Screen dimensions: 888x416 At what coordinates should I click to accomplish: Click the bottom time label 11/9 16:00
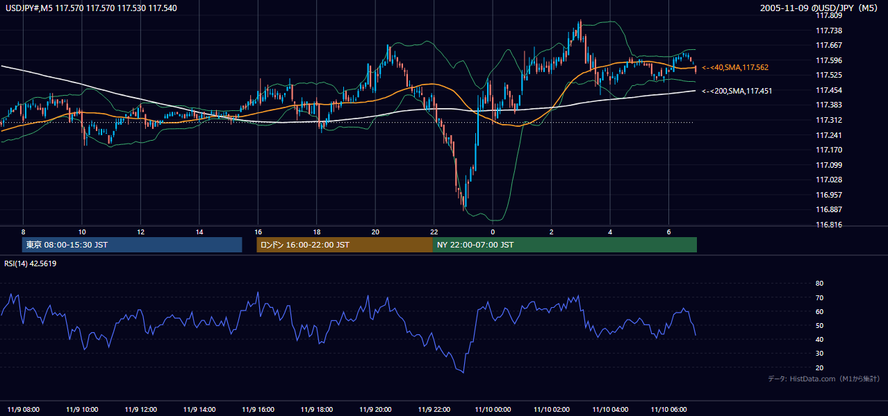[x=258, y=409]
